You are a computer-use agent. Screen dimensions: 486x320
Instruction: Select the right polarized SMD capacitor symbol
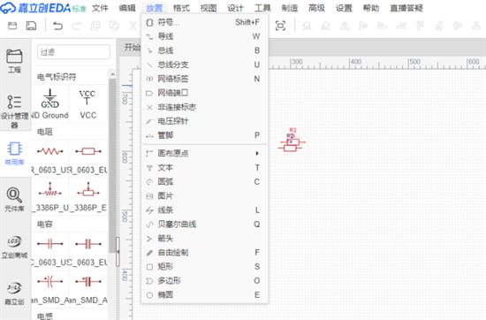click(x=88, y=289)
